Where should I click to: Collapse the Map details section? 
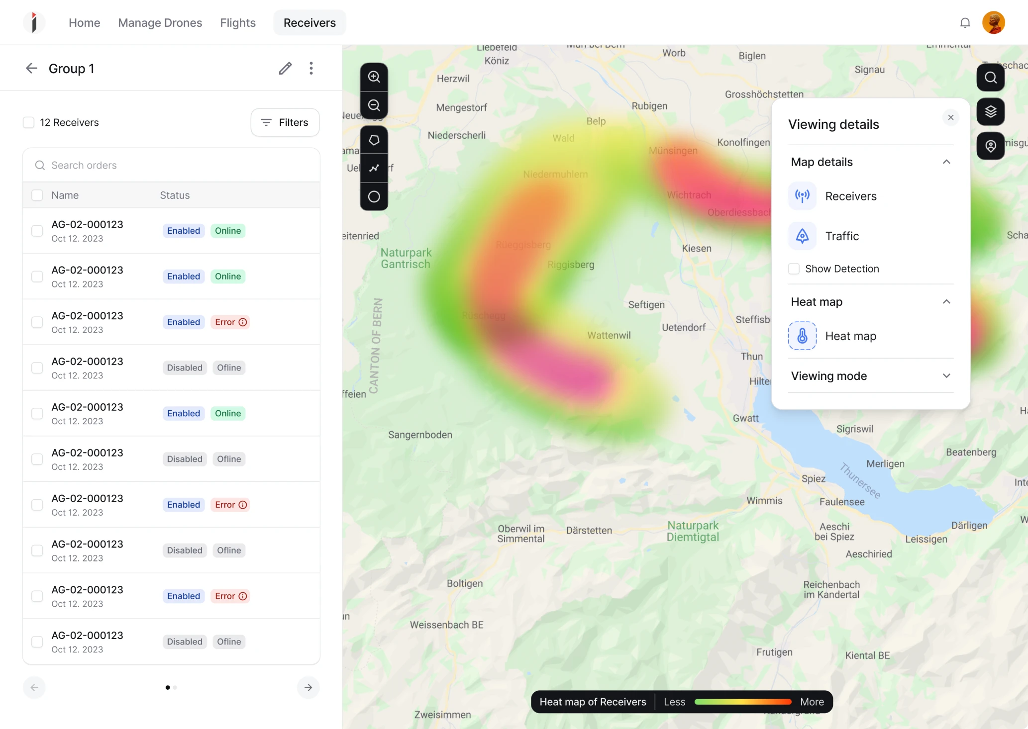pyautogui.click(x=946, y=162)
